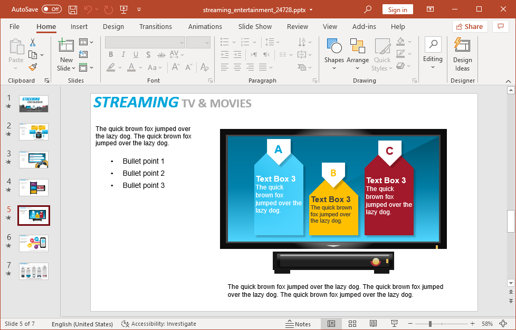
Task: Click the Cut scissors icon
Action: pyautogui.click(x=33, y=42)
